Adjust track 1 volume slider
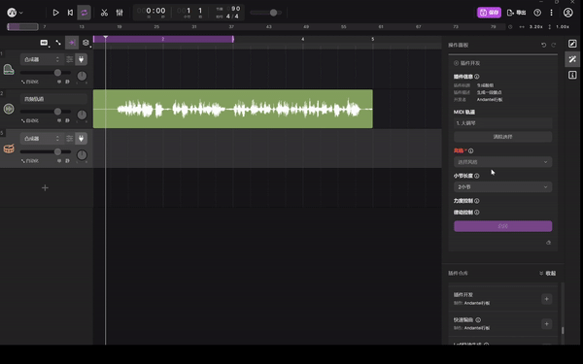Image resolution: width=583 pixels, height=364 pixels. pyautogui.click(x=46, y=73)
